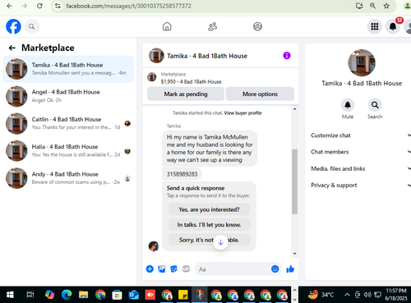The image size is (411, 303).
Task: Open conversation info purple icon
Action: [287, 56]
